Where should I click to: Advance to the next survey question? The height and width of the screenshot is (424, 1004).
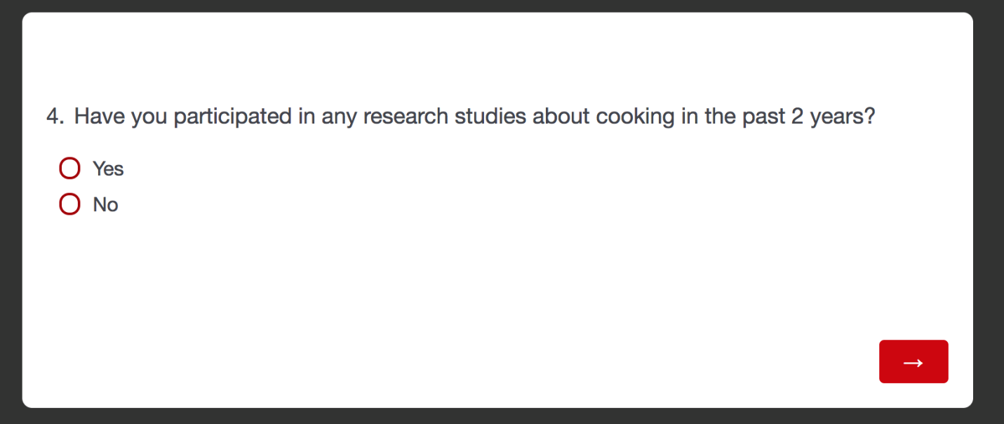[x=913, y=362]
